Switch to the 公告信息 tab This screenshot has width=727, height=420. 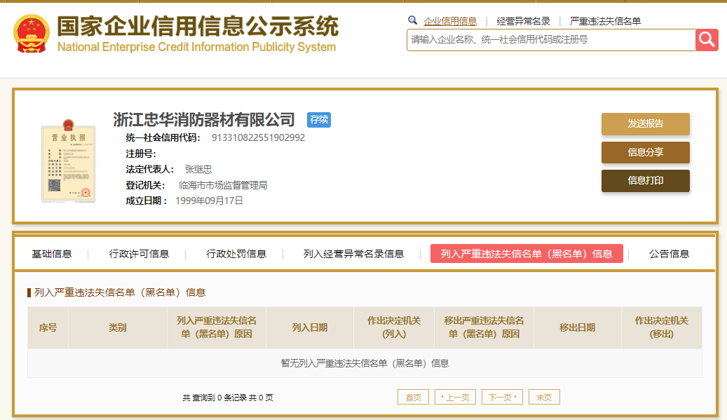[x=669, y=254]
